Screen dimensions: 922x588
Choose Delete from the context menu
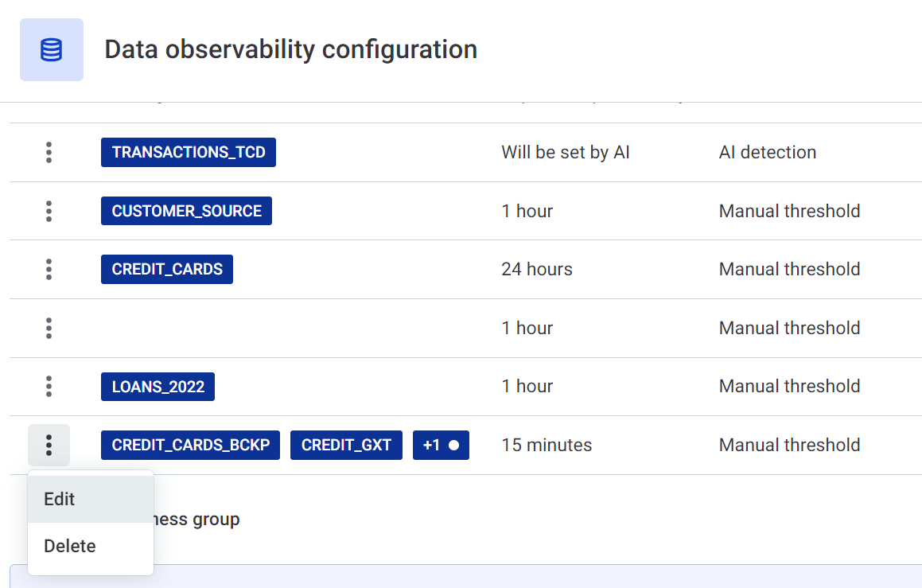click(70, 546)
